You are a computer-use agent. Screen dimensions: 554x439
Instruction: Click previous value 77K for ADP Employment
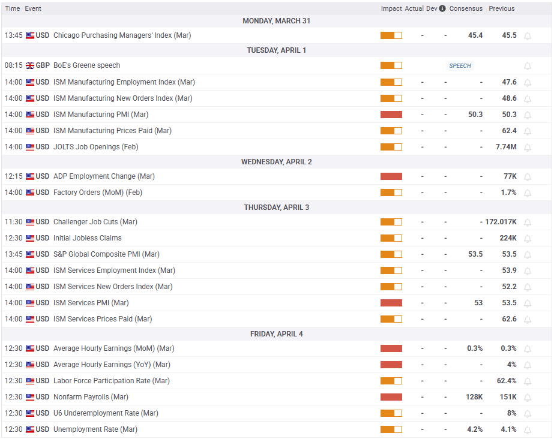click(x=510, y=176)
